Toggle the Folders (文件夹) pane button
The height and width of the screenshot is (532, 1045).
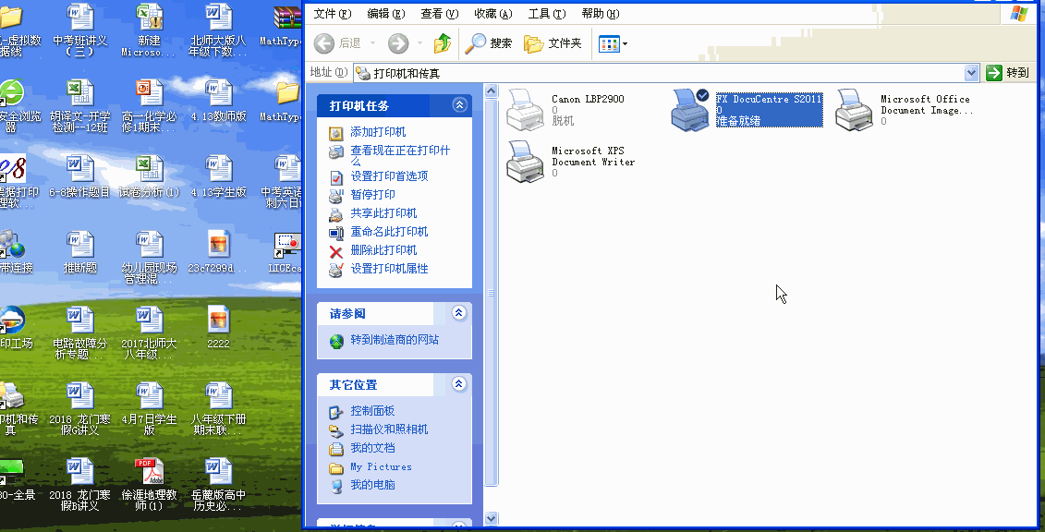point(553,44)
